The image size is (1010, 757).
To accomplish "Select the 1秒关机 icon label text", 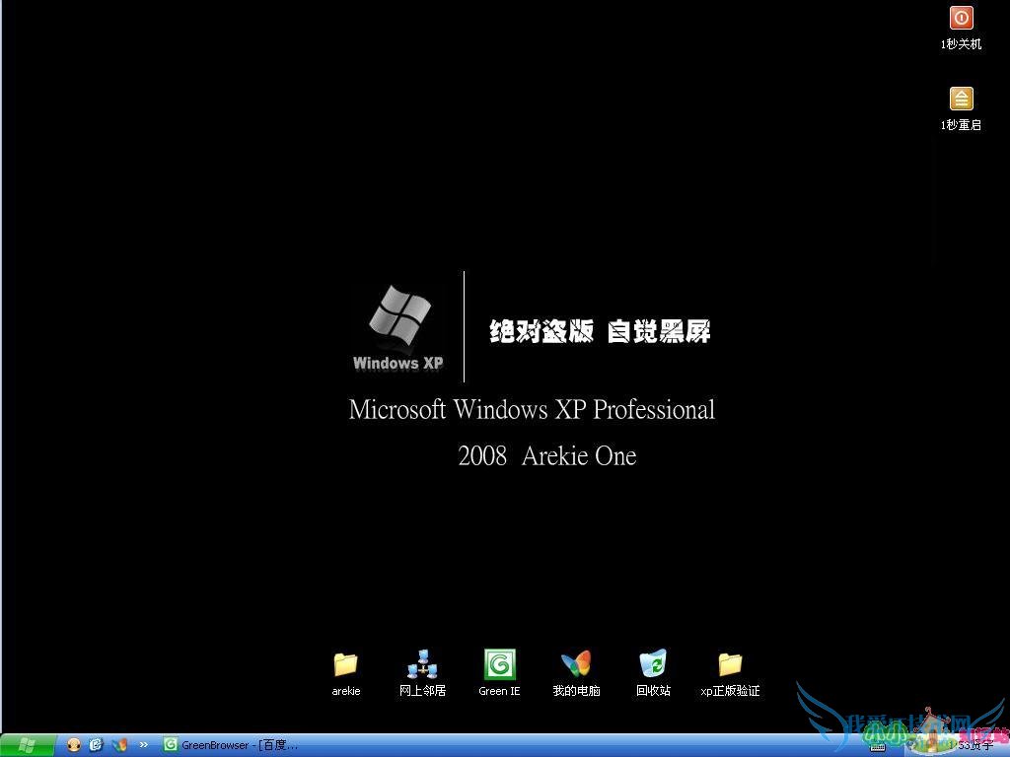I will 961,44.
